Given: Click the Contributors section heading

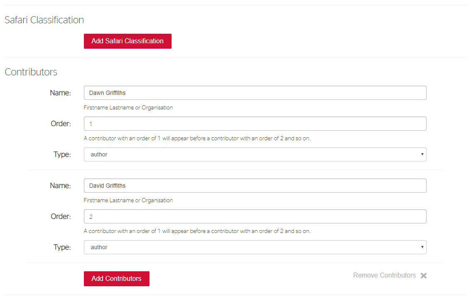Looking at the screenshot, I should click(31, 72).
